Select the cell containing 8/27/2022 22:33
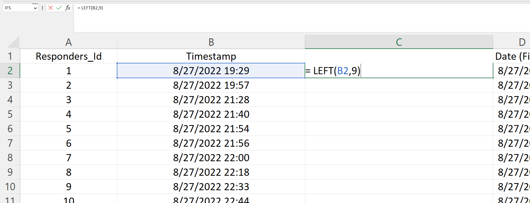The width and height of the screenshot is (530, 203). [211, 187]
